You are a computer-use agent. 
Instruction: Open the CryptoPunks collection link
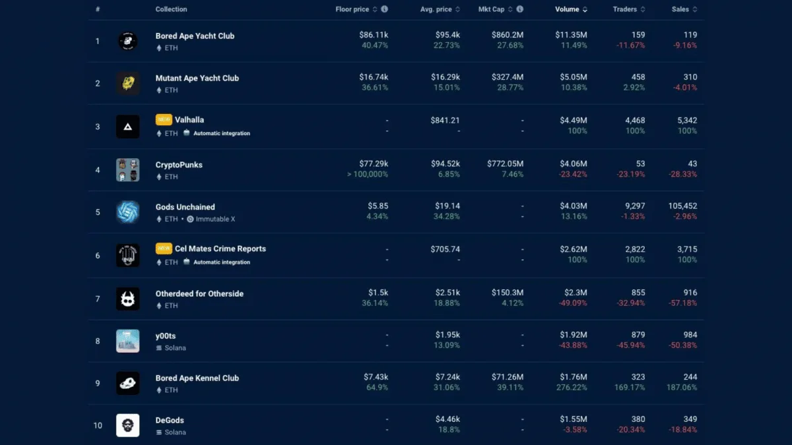pyautogui.click(x=179, y=165)
